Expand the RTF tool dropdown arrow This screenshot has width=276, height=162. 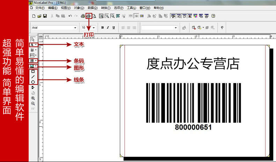point(36,55)
